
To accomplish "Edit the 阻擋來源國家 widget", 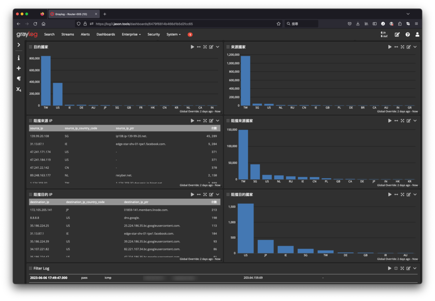I will point(409,121).
